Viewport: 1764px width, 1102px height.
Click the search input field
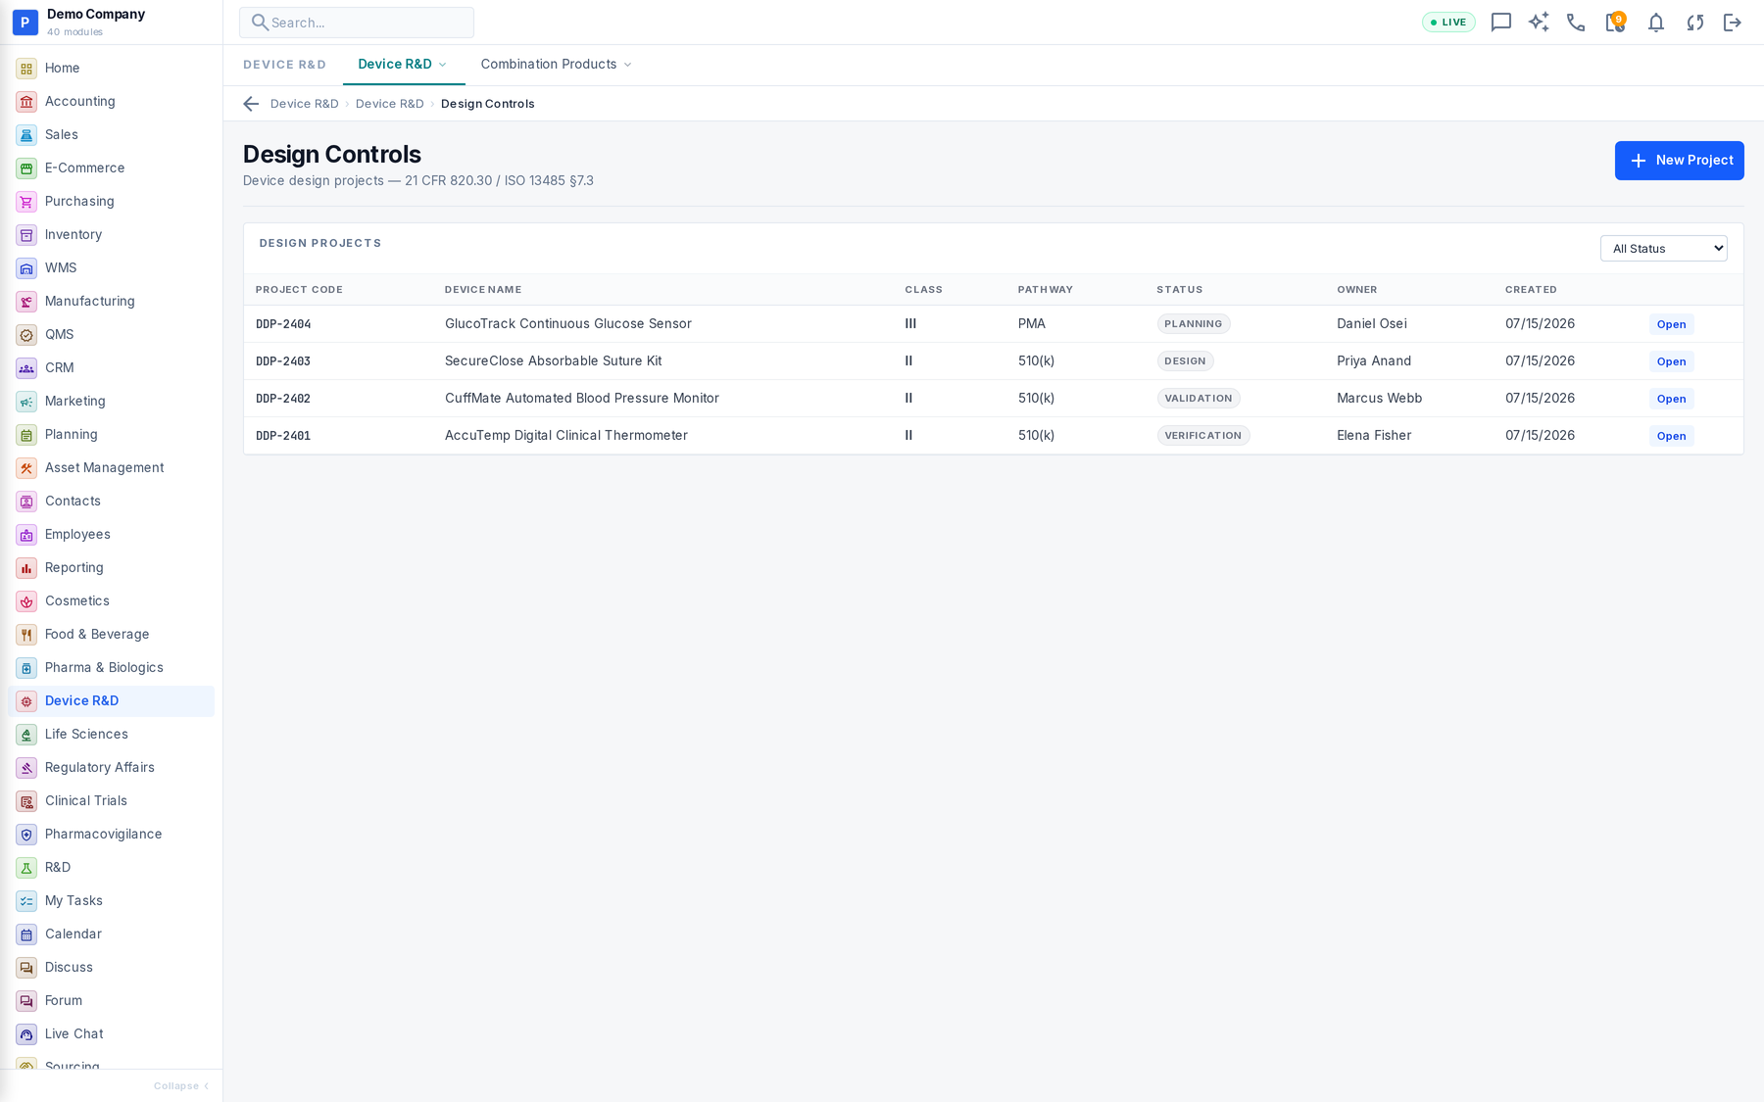(357, 23)
